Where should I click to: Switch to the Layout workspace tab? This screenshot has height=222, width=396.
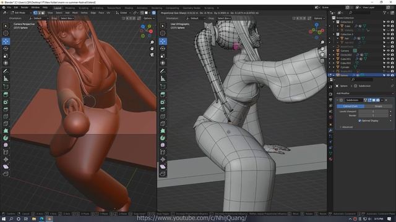[58, 8]
